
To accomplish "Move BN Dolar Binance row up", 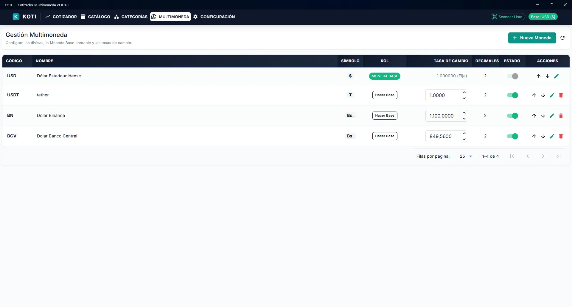I will click(534, 116).
